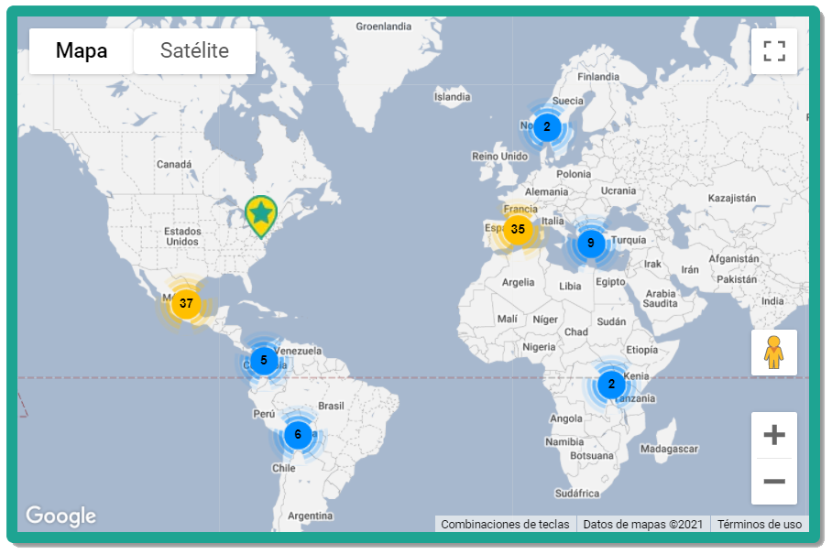Click the Arabia Saudita label
The height and width of the screenshot is (554, 832).
click(x=660, y=299)
